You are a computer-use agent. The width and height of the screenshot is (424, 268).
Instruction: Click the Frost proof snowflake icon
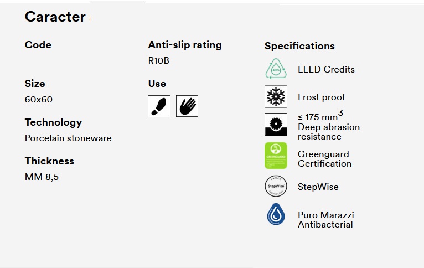point(276,97)
